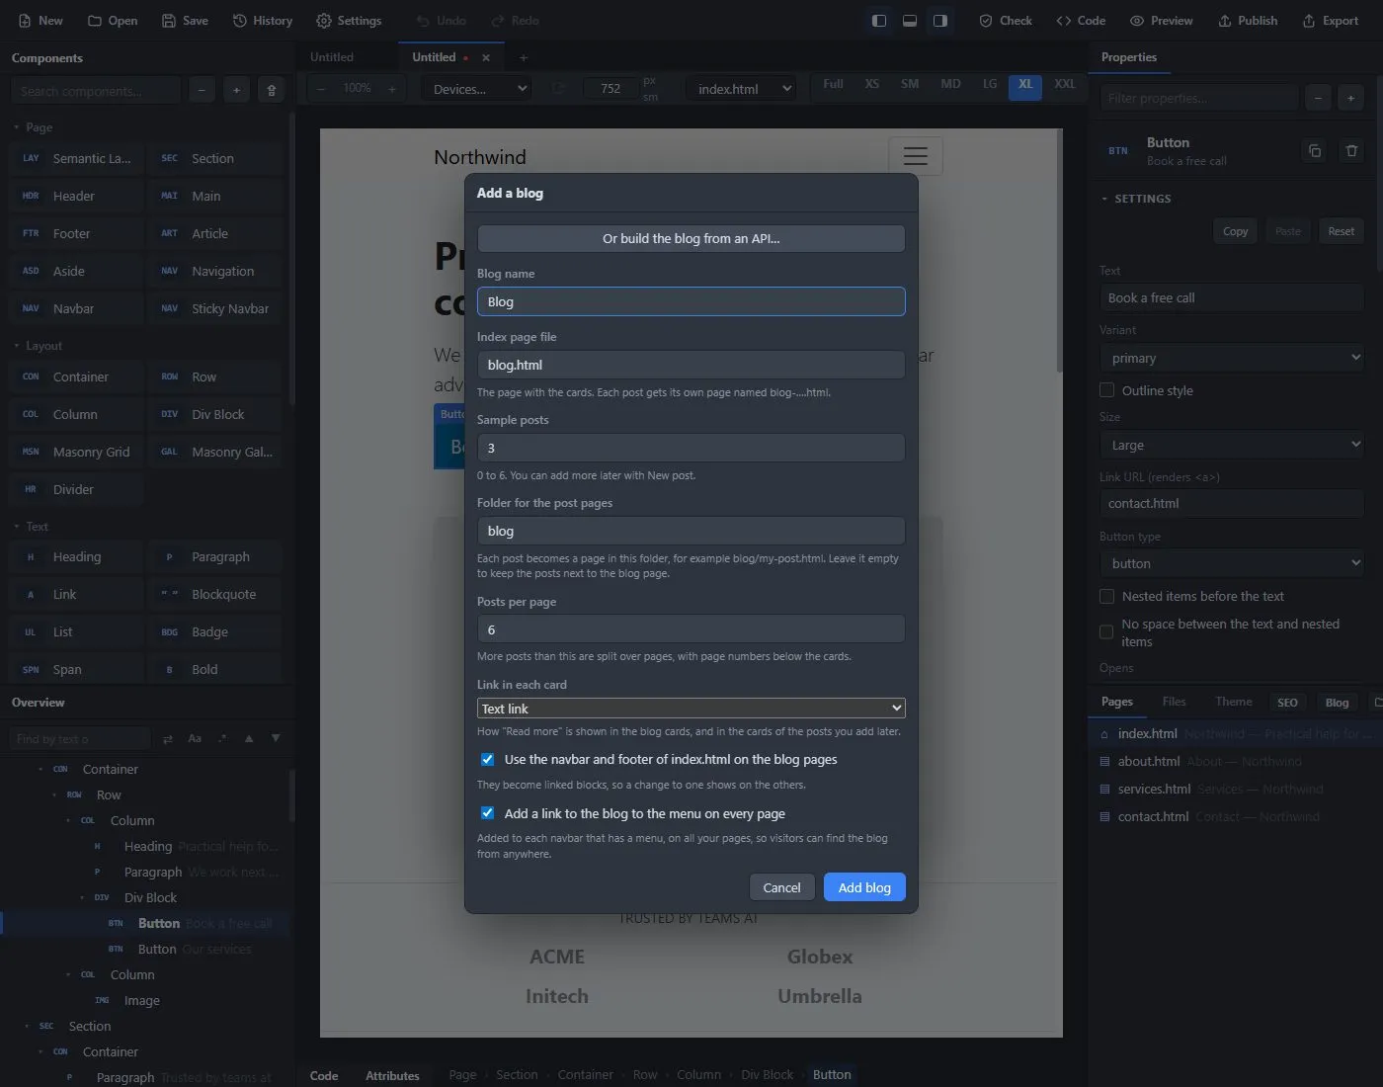Screen dimensions: 1383x1087
Task: Cancel the Add a blog dialog
Action: (781, 887)
